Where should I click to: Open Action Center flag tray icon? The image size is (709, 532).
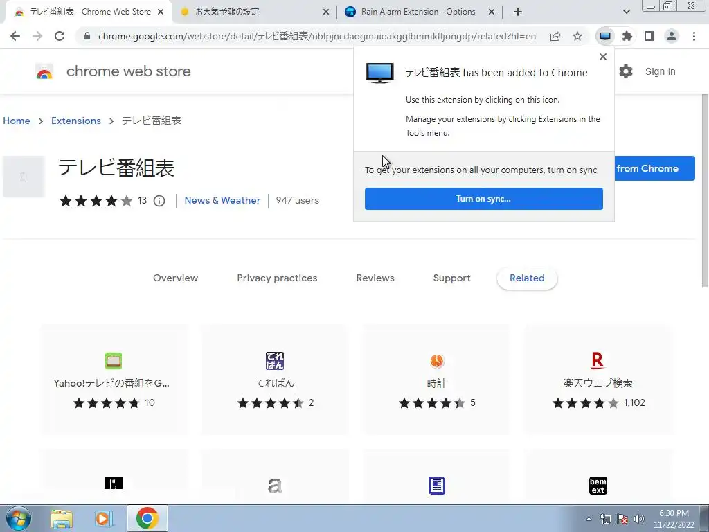pyautogui.click(x=622, y=519)
